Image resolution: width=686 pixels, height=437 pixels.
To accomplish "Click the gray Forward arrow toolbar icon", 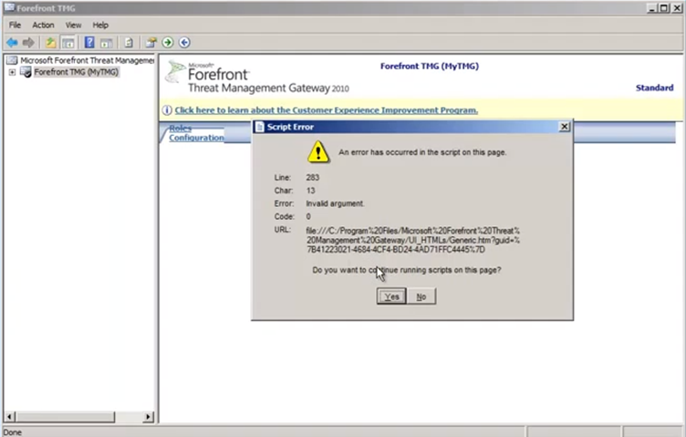I will coord(28,43).
